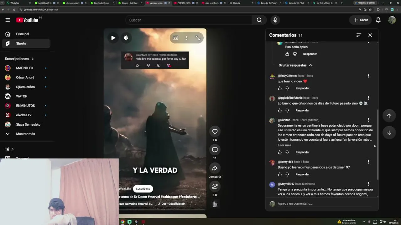Reply to the 'Eso sería épico' reply
The image size is (401, 225).
tap(310, 54)
